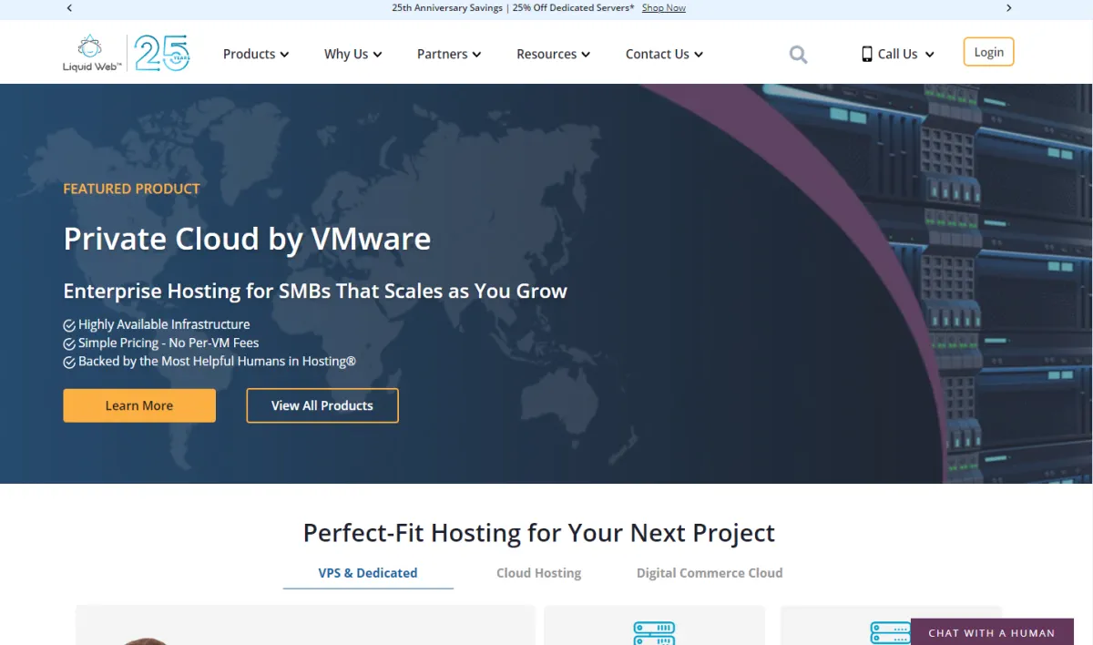Click the Private Cloud by VMware heading

[247, 239]
